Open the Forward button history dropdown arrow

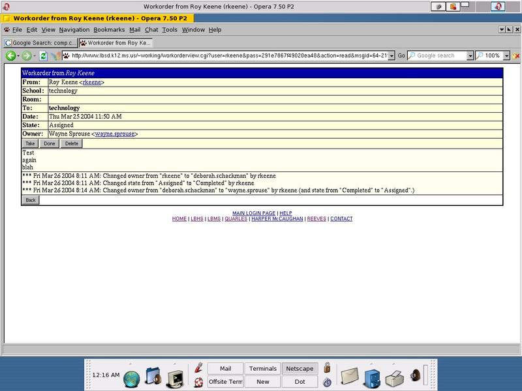click(x=35, y=56)
